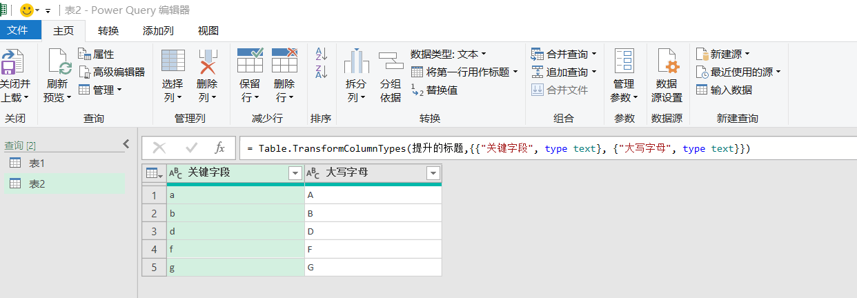The image size is (857, 298).
Task: Open the 高级编辑器 advanced editor
Action: (111, 72)
